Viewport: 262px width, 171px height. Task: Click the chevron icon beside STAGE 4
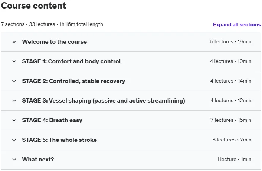tap(14, 120)
